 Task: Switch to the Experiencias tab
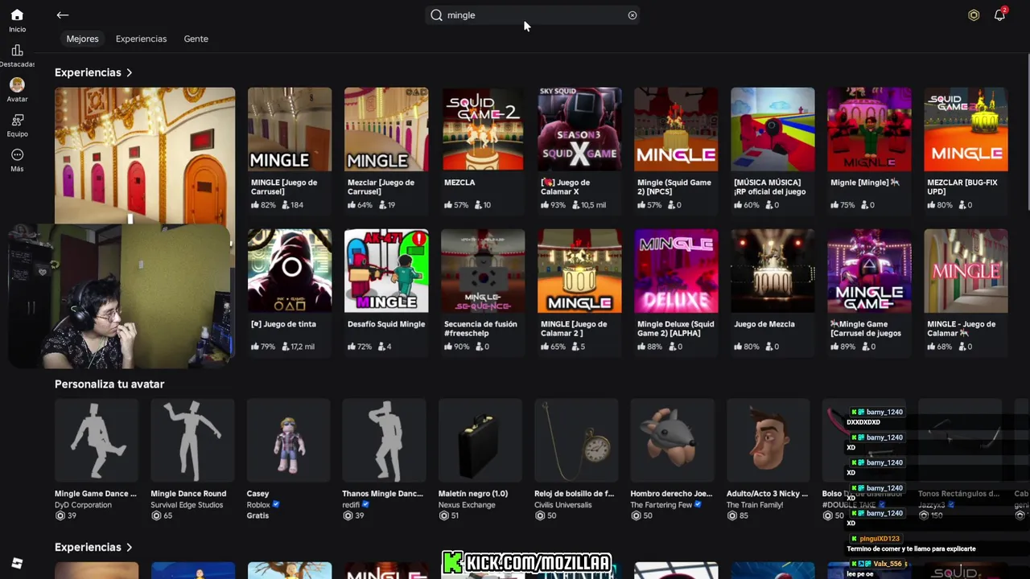tap(141, 39)
